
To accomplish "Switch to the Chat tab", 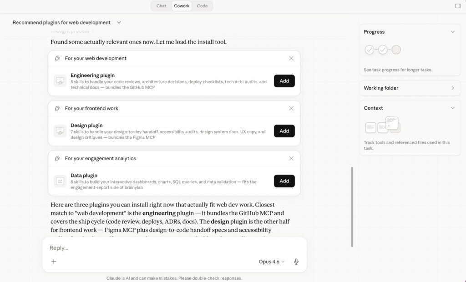I will pyautogui.click(x=162, y=6).
